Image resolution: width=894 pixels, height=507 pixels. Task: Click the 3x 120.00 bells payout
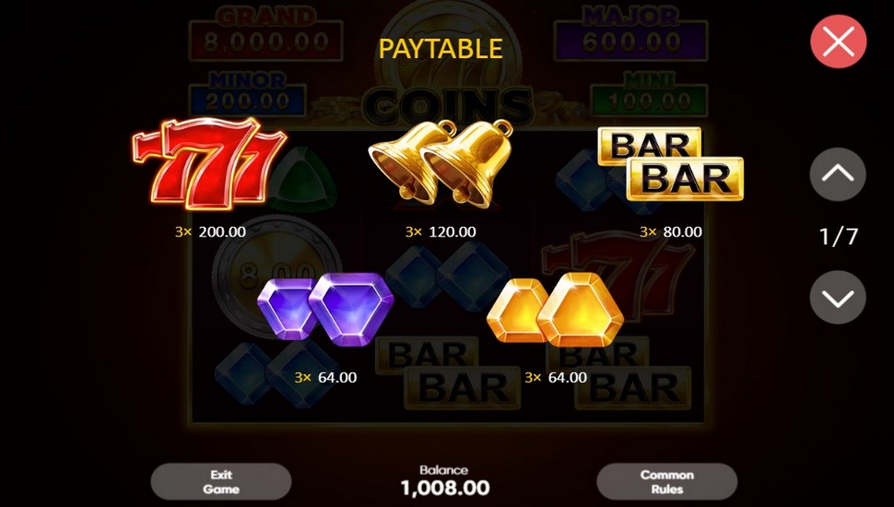pos(441,231)
